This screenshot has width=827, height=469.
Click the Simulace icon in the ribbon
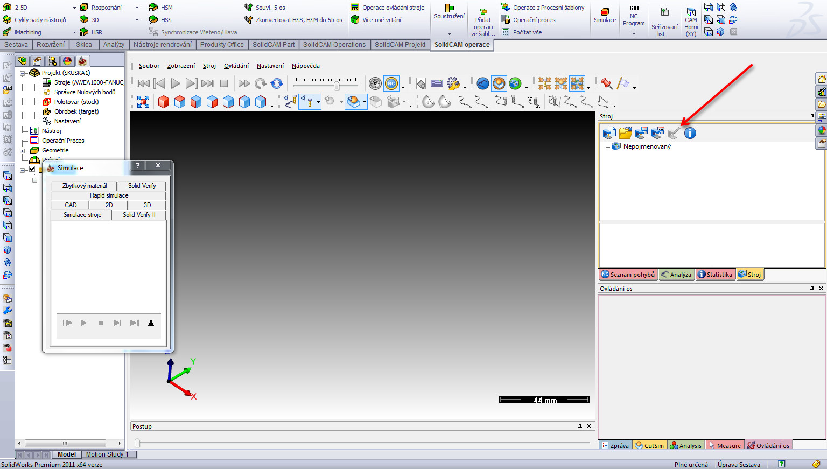pyautogui.click(x=605, y=15)
